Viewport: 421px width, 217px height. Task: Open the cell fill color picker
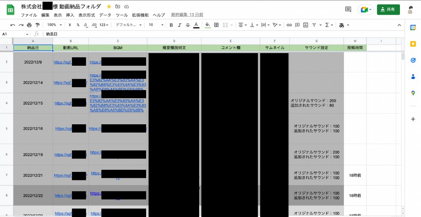click(208, 25)
